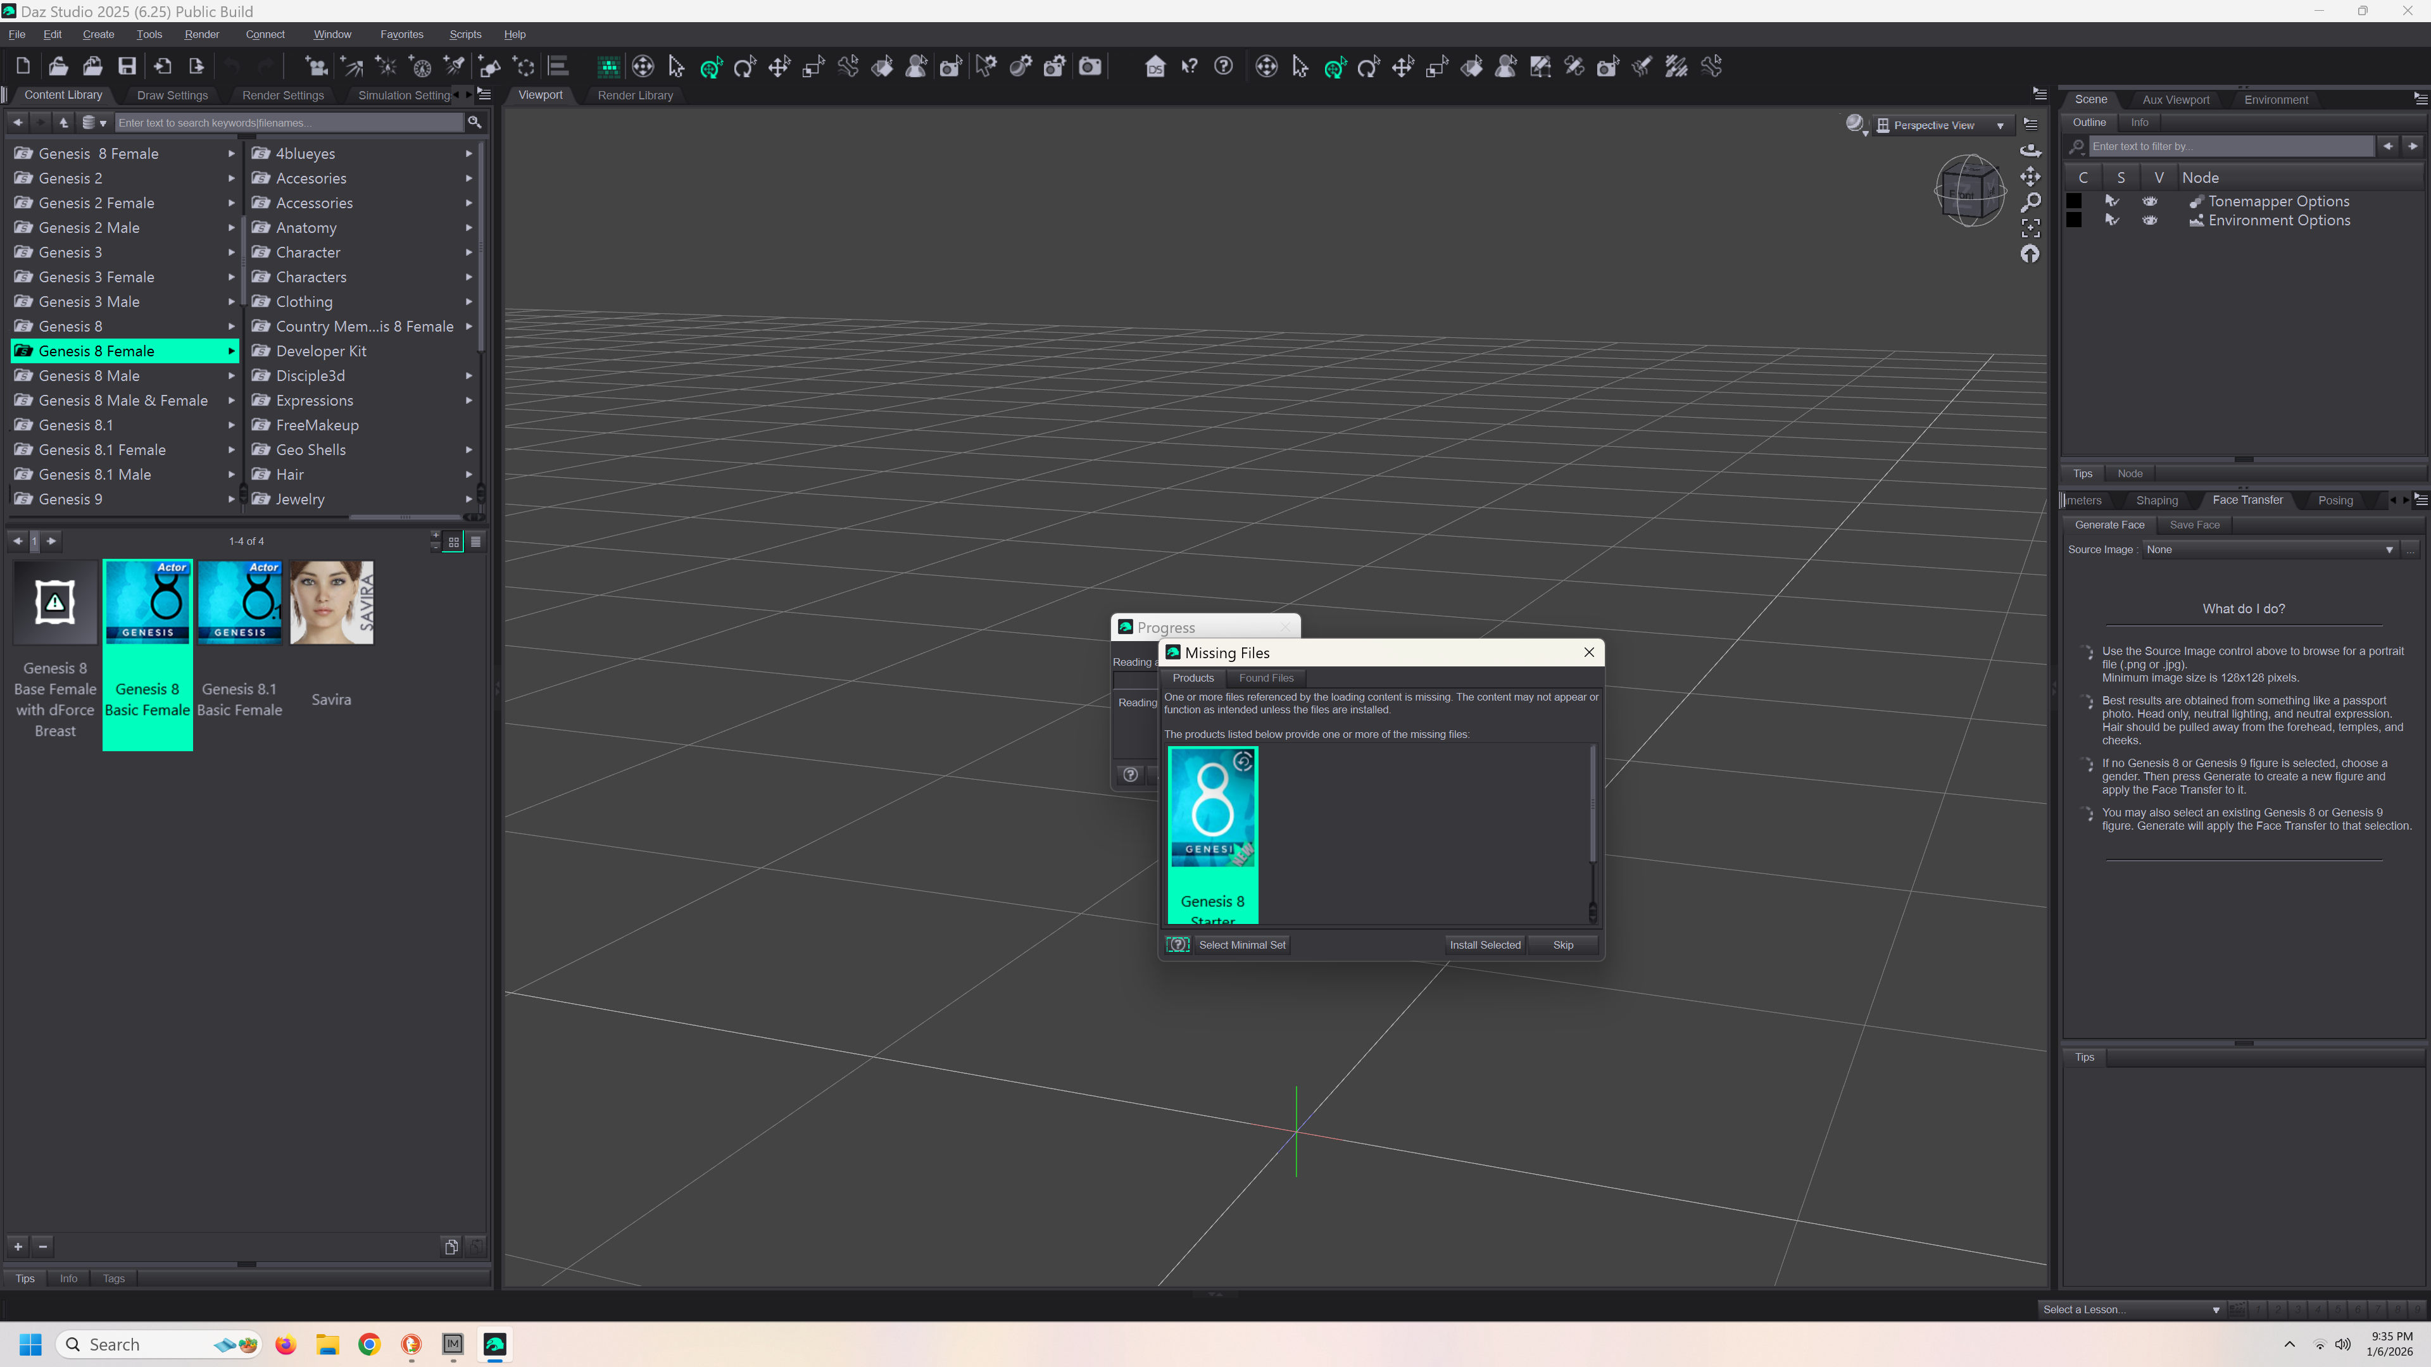Create a new spotlight from toolbar
Image resolution: width=2431 pixels, height=1367 pixels.
pyautogui.click(x=454, y=66)
